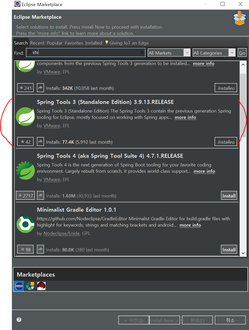Switch to the Favorites tab
Image resolution: width=249 pixels, height=330 pixels.
point(74,43)
